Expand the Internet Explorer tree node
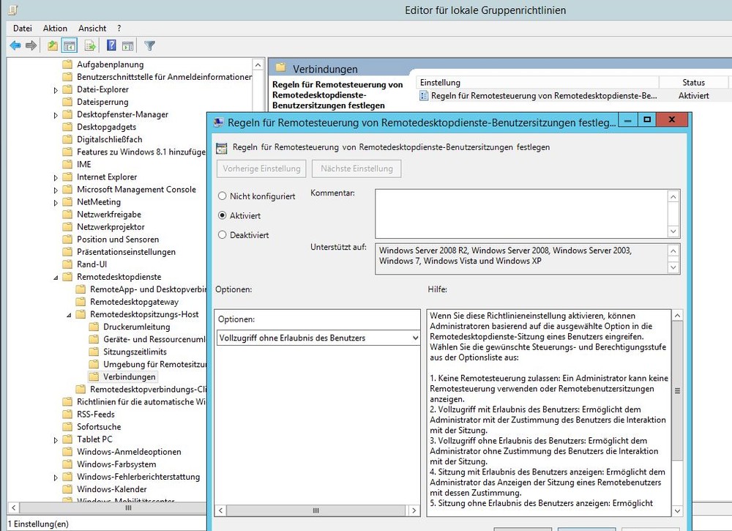The image size is (732, 531). [x=56, y=177]
